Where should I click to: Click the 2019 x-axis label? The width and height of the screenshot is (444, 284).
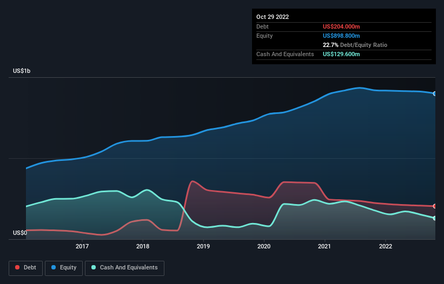tap(203, 246)
